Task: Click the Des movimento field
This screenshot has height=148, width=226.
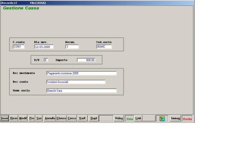Action: pyautogui.click(x=81, y=73)
